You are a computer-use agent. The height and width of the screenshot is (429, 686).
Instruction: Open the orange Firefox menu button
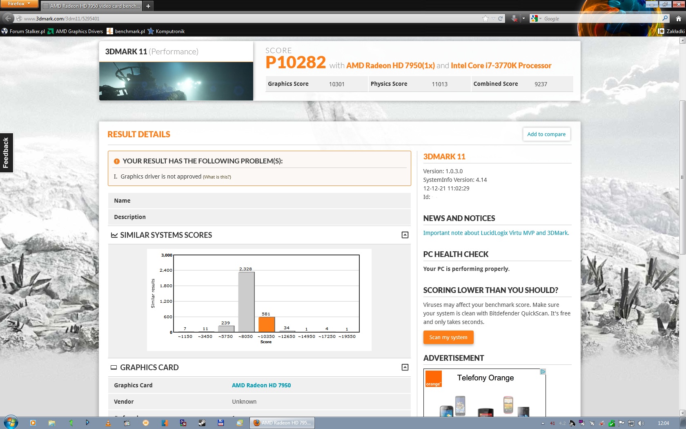click(x=19, y=4)
